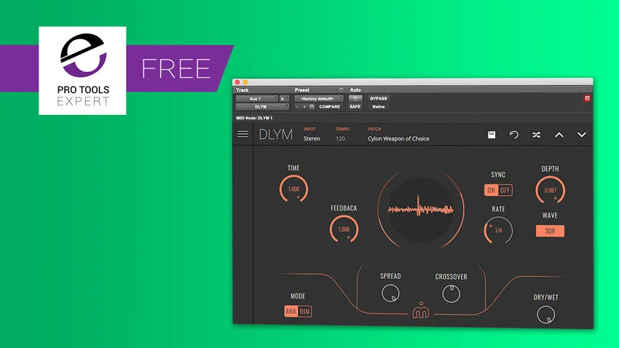Click the SPREAD knob

(390, 293)
